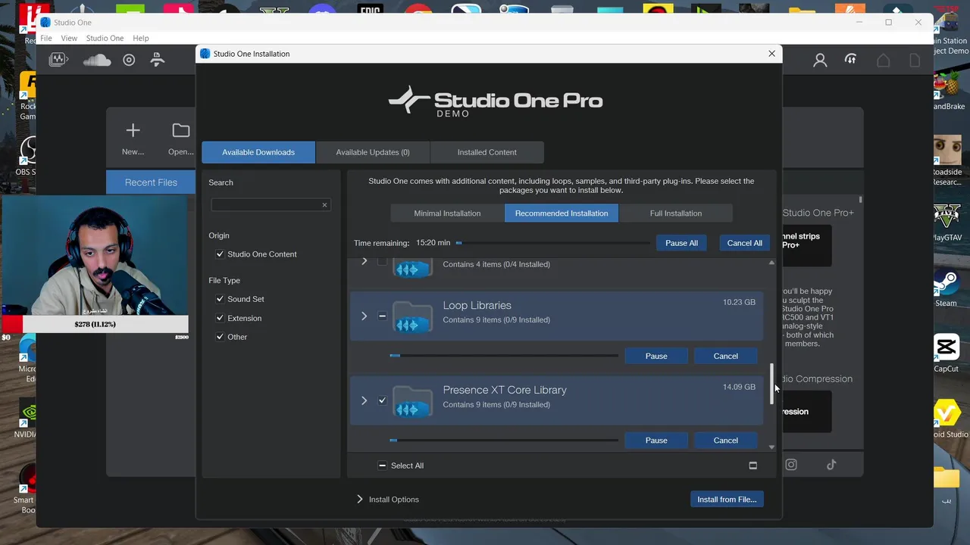
Task: Select Recommended Installation preset
Action: pyautogui.click(x=562, y=213)
